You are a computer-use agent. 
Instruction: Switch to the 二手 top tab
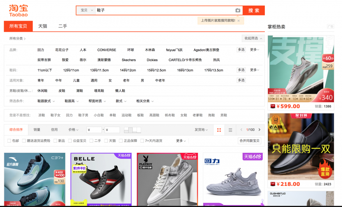click(62, 26)
